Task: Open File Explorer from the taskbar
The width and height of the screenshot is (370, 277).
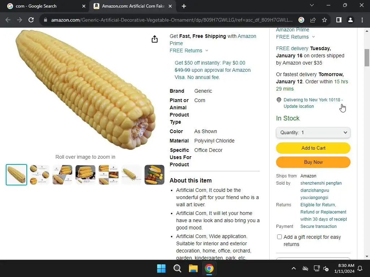Action: coord(193,268)
